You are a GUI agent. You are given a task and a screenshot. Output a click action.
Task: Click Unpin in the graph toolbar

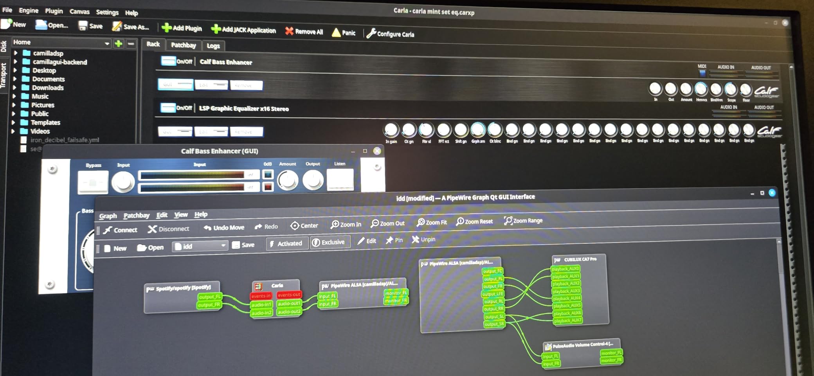[x=423, y=239]
